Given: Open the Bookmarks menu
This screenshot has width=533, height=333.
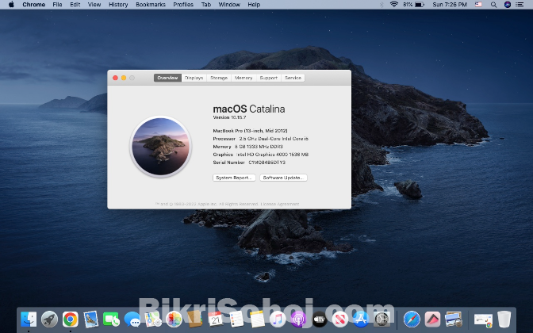Looking at the screenshot, I should (x=151, y=5).
